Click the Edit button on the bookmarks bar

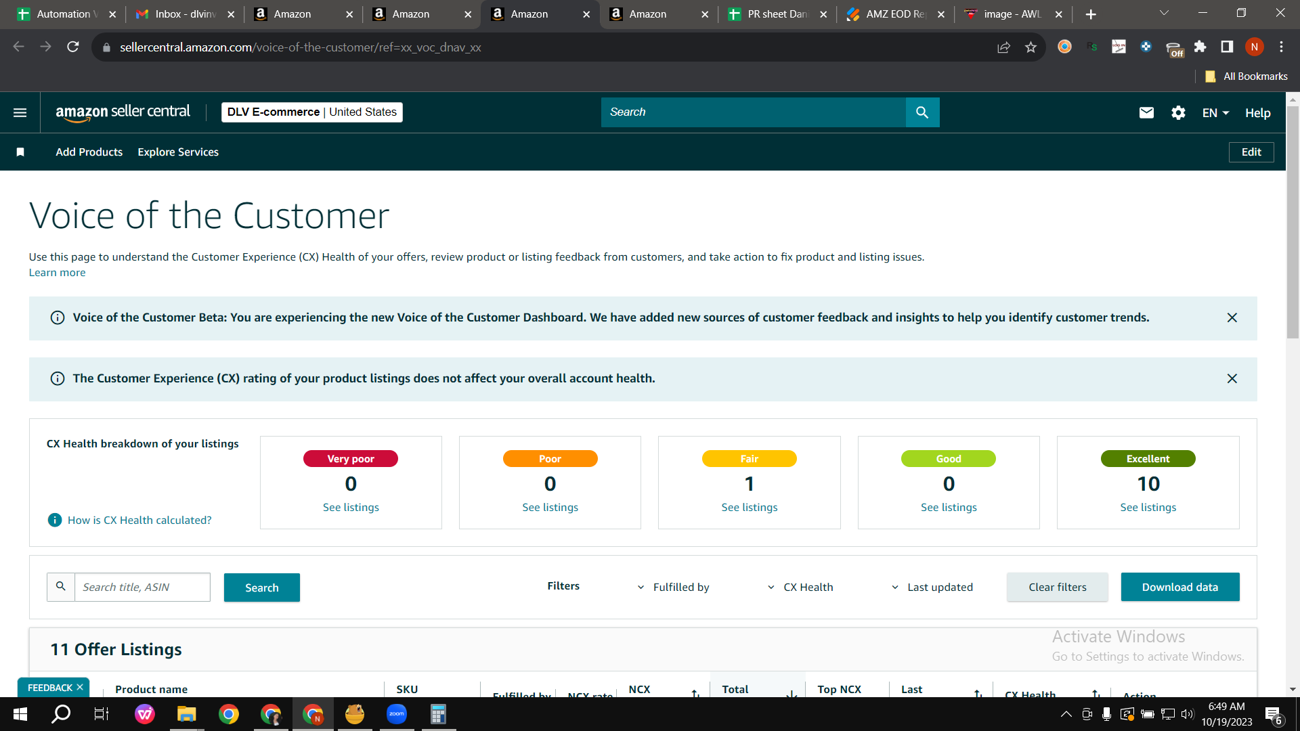(1251, 152)
